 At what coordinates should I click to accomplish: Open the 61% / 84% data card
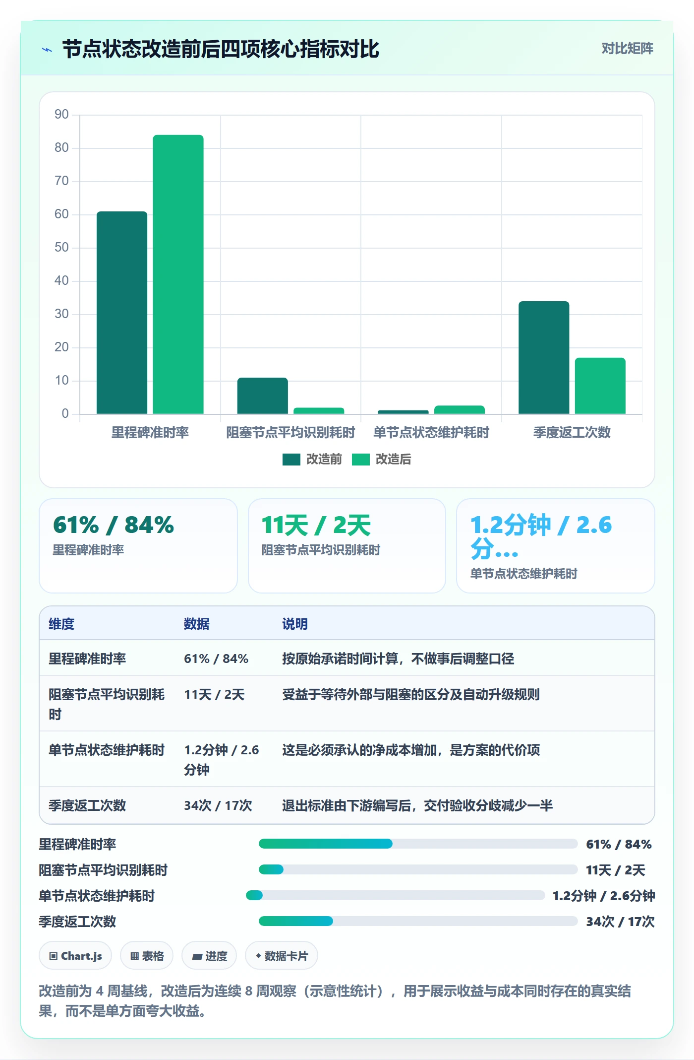pos(138,546)
